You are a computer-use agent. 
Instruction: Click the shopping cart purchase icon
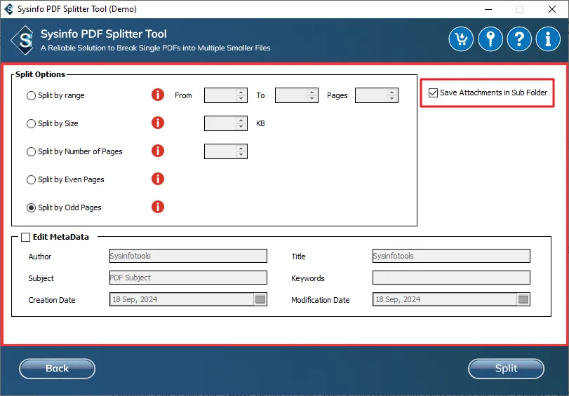[461, 39]
